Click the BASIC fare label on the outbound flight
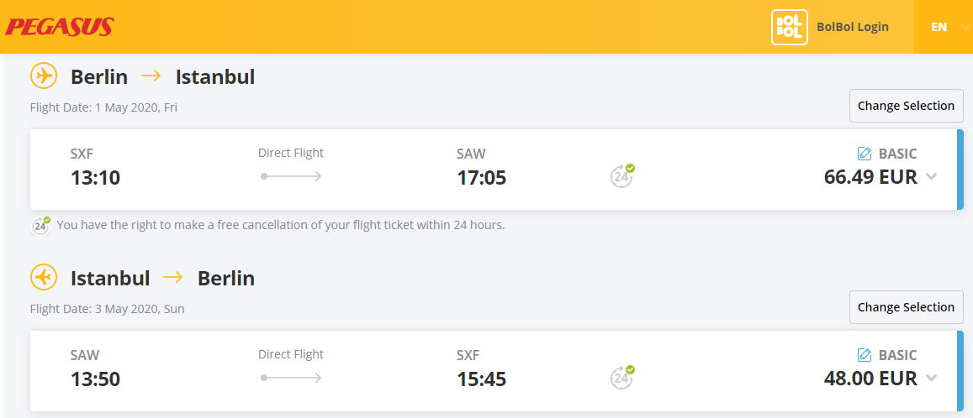This screenshot has height=418, width=973. point(897,154)
